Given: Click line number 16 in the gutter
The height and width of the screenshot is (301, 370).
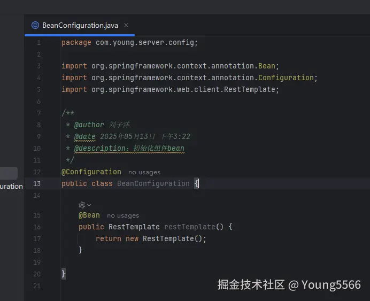Looking at the screenshot, I should point(37,227).
